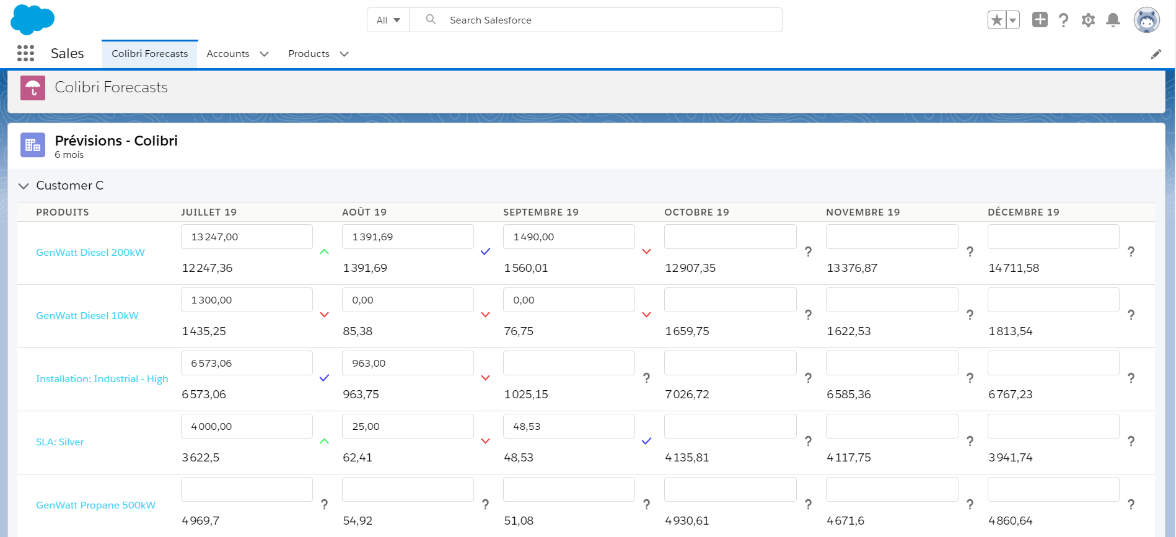Image resolution: width=1176 pixels, height=537 pixels.
Task: Open the GenWatt Diesel 200kW product link
Action: [90, 253]
